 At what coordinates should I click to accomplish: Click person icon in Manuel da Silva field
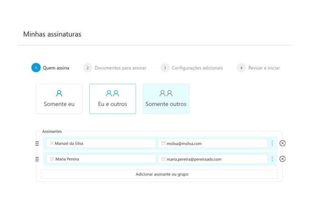(x=52, y=144)
